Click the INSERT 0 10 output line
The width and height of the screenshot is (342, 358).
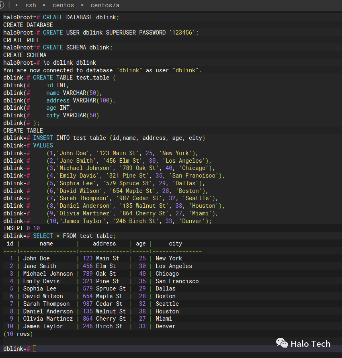coord(21,228)
